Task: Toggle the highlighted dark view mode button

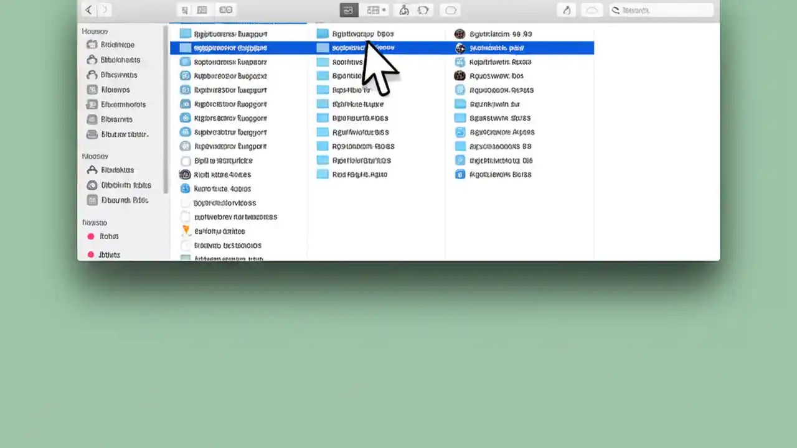Action: [348, 9]
